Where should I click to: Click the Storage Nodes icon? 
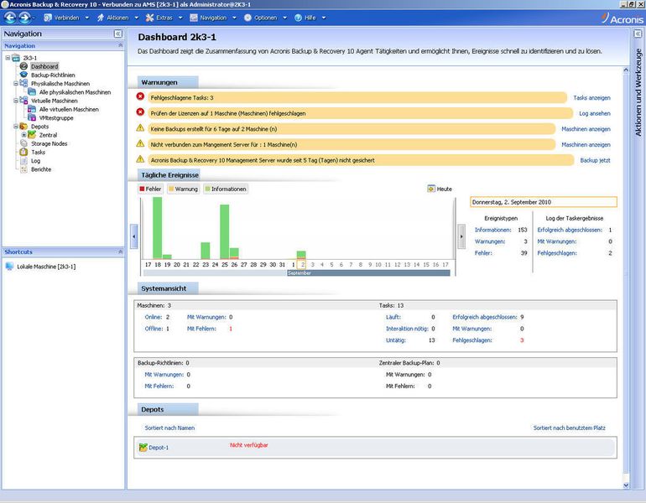coord(23,143)
